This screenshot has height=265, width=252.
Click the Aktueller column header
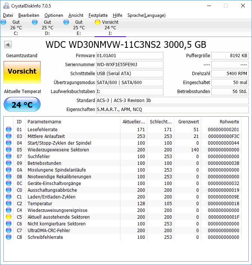pos(134,122)
